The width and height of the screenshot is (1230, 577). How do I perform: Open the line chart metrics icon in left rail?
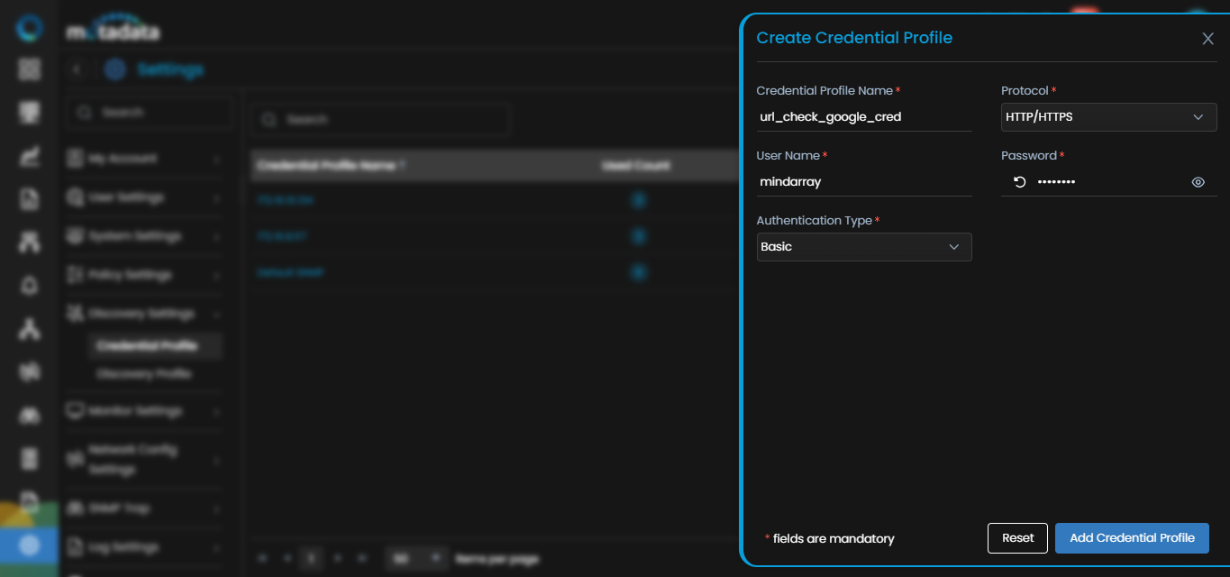click(x=30, y=157)
